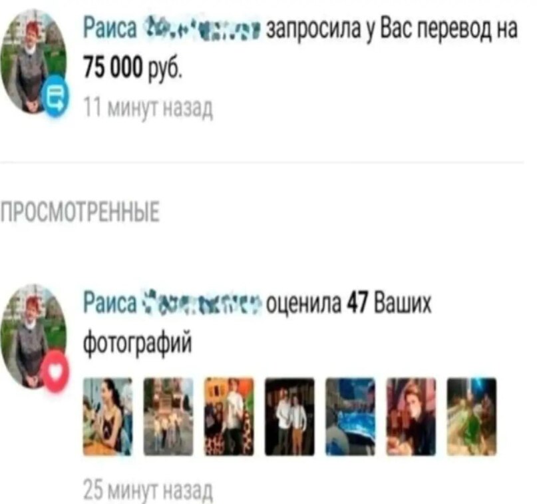Open second liked photo of group outdoors
This screenshot has height=504, width=537.
(168, 417)
